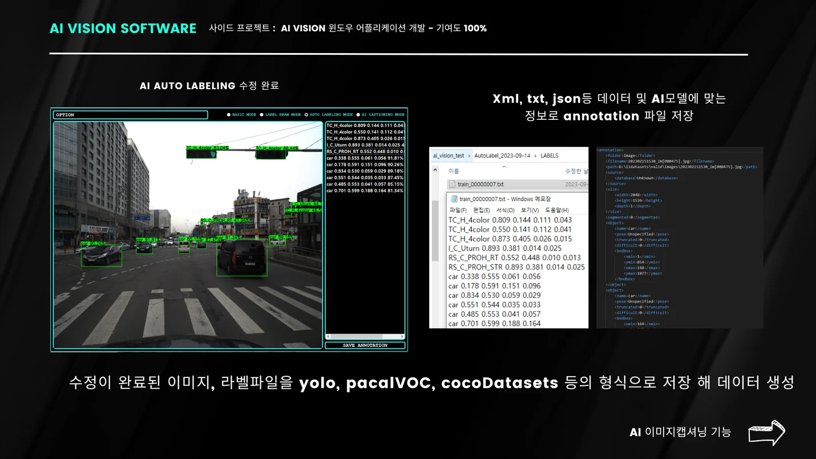
Task: Select the AUTO LABELING MODE radio button
Action: 306,115
